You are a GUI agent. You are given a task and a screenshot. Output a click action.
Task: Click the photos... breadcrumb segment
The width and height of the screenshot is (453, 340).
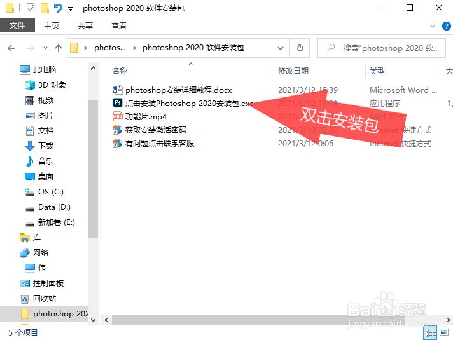[110, 48]
